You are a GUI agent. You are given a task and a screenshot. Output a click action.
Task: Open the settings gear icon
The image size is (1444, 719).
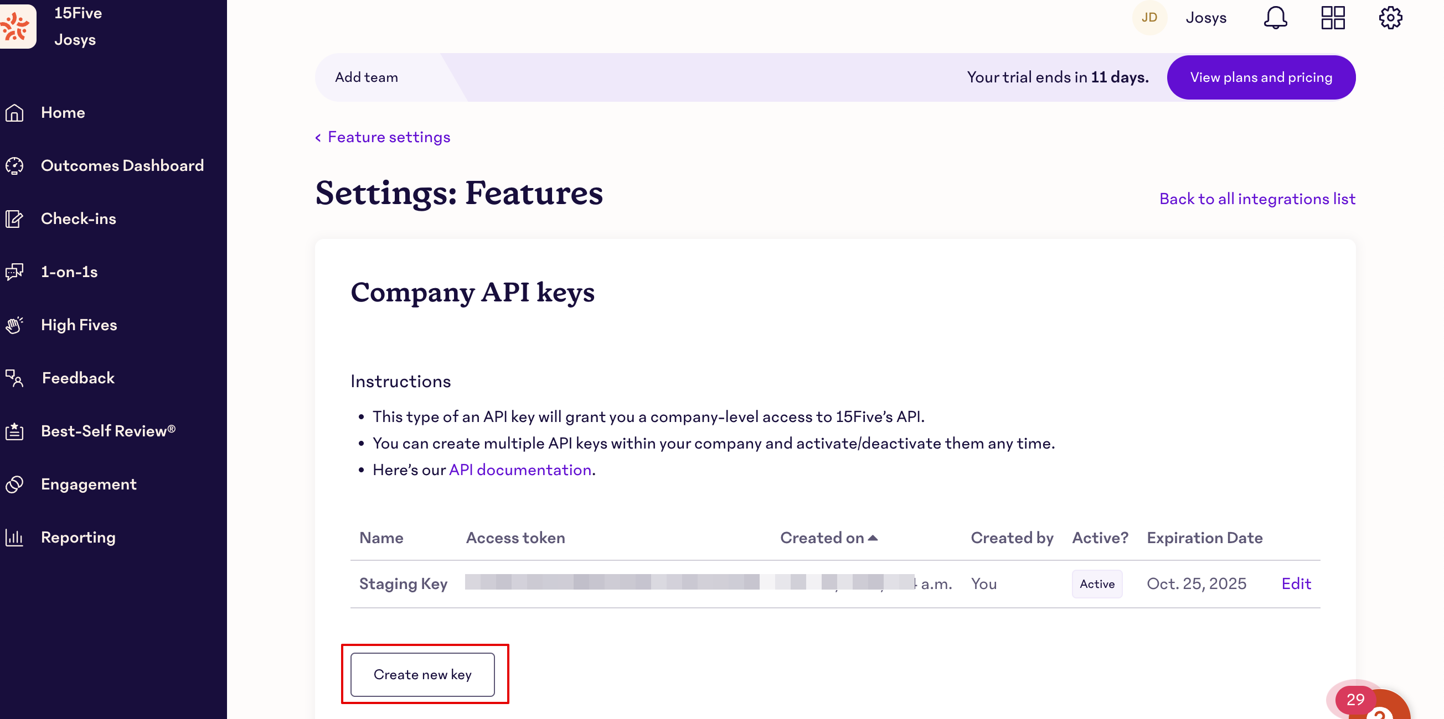click(1390, 18)
